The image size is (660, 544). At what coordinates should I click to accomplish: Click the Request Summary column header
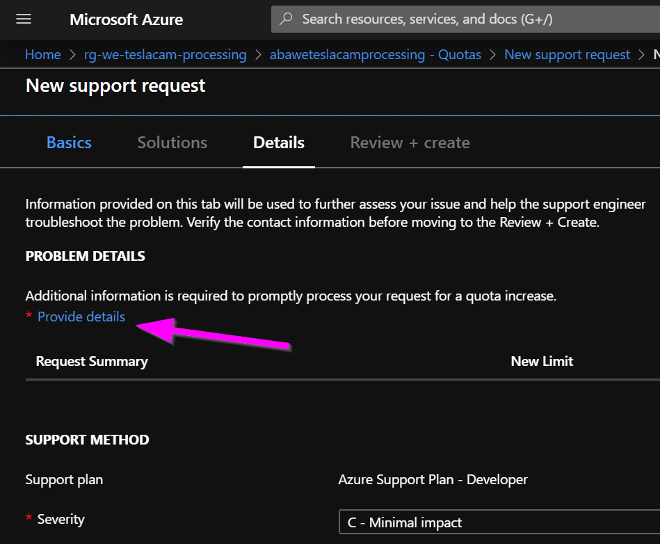coord(92,361)
